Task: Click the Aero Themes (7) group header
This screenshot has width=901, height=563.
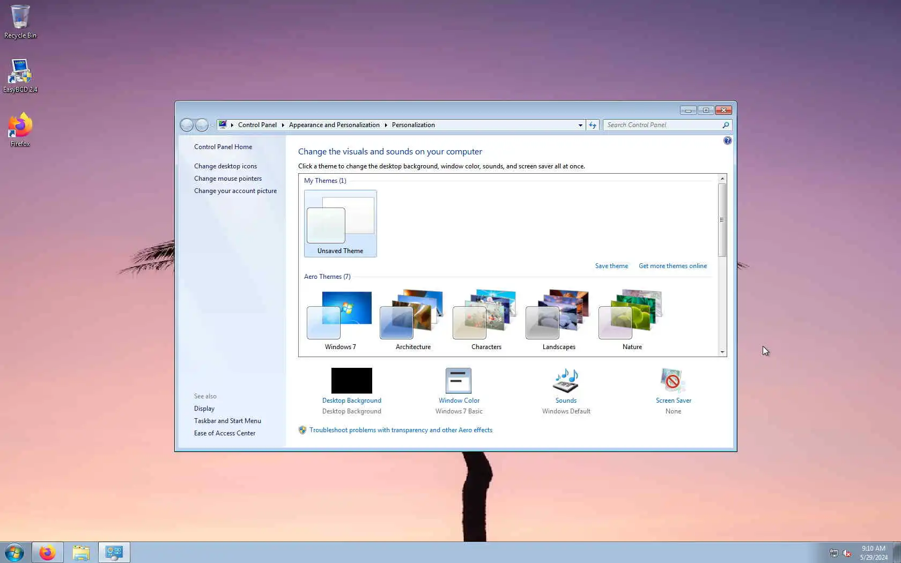Action: [327, 277]
